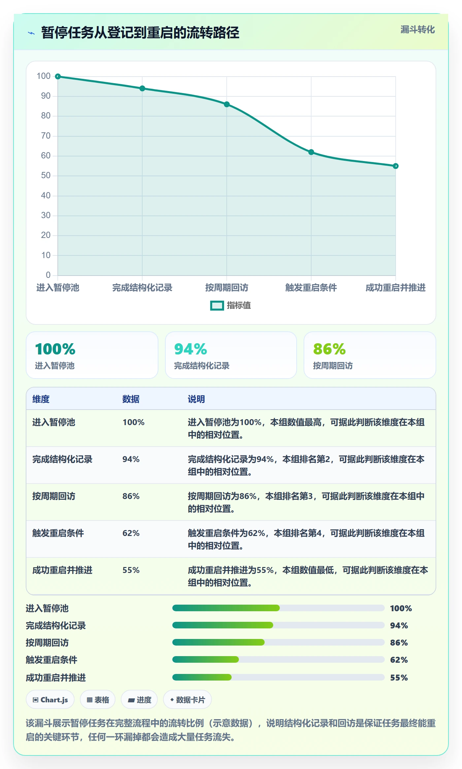Image resolution: width=462 pixels, height=769 pixels.
Task: Toggle the 指标值 legend swatch
Action: pyautogui.click(x=217, y=306)
